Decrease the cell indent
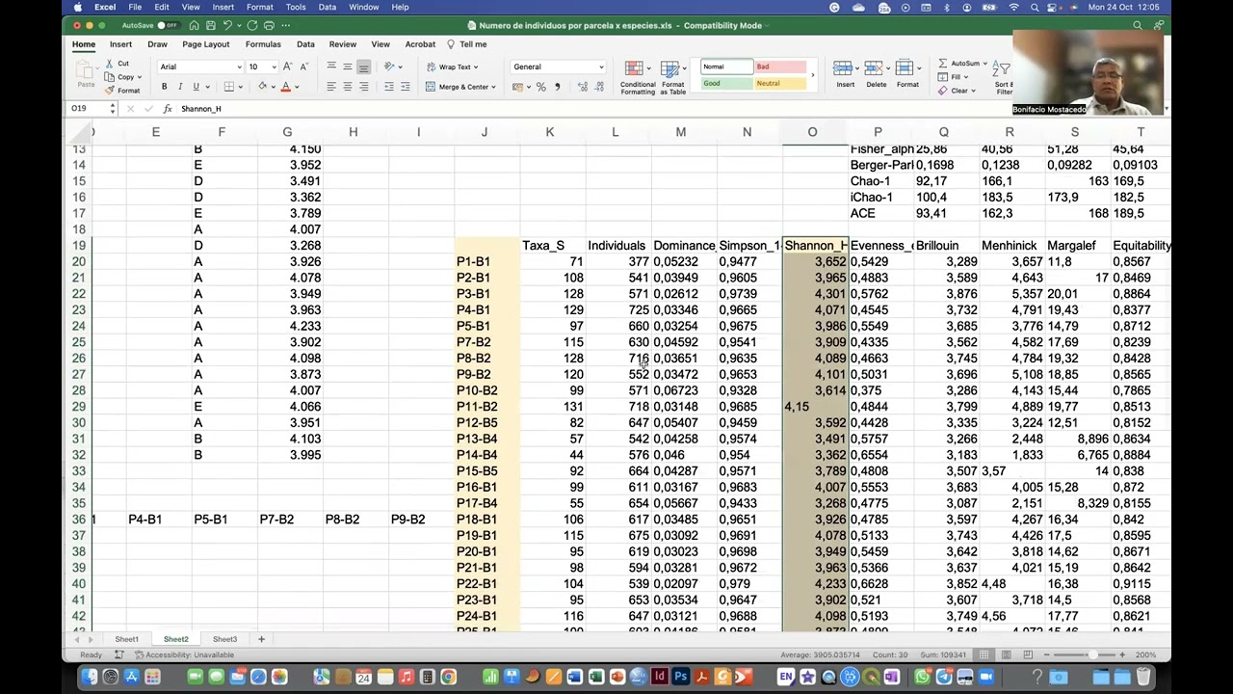 pos(388,87)
